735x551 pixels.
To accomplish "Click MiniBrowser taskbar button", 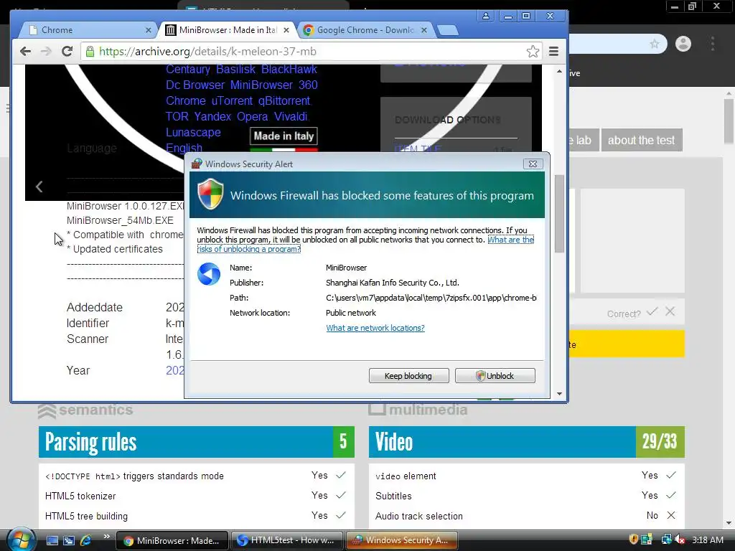I will [x=172, y=541].
